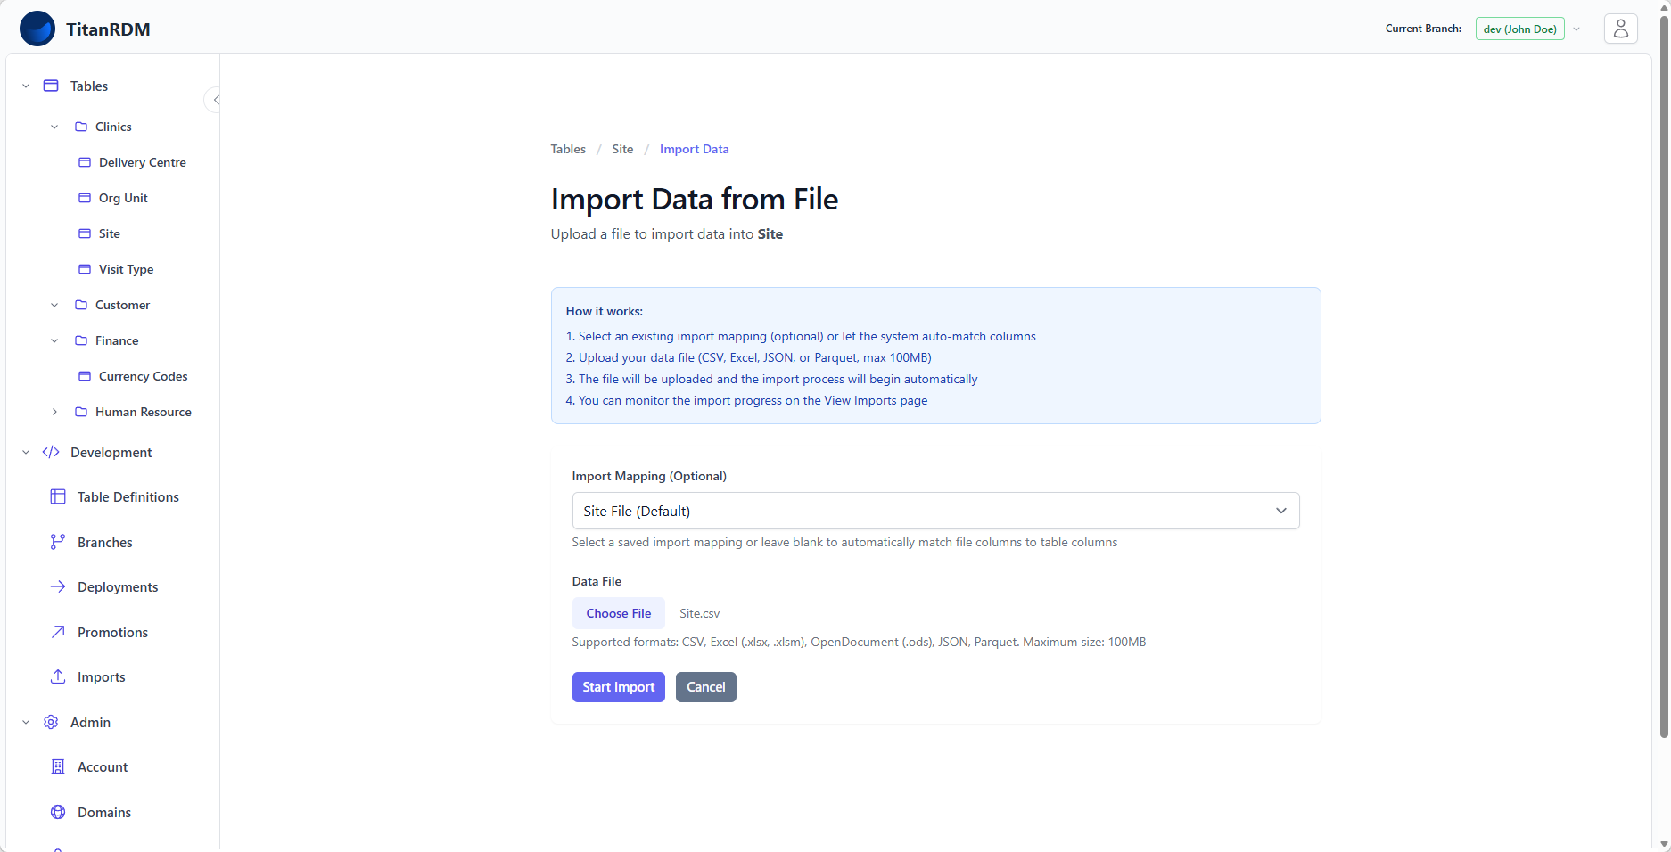Viewport: 1671px width, 852px height.
Task: Open the Site table in sidebar
Action: tap(110, 233)
